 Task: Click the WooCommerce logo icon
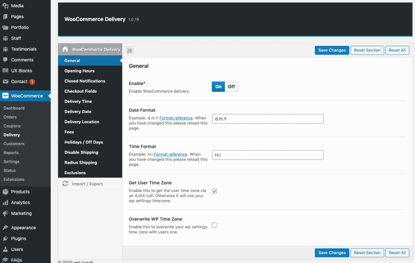(x=5, y=95)
